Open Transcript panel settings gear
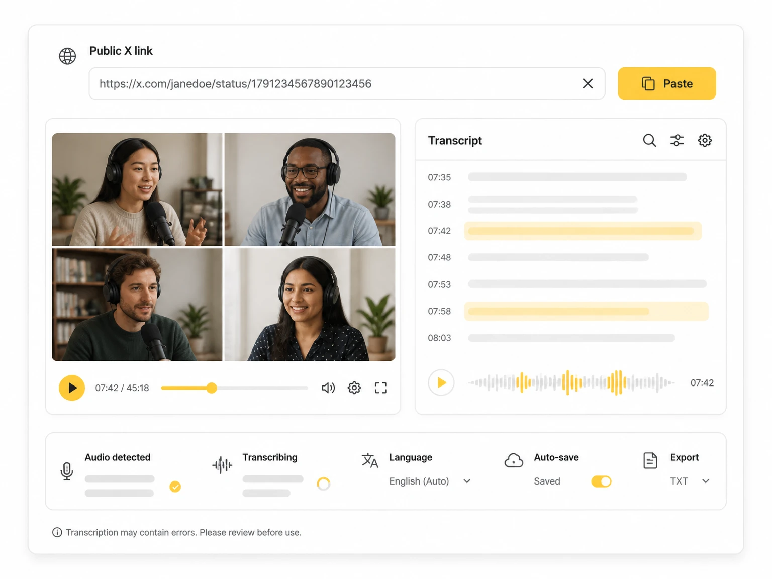The height and width of the screenshot is (579, 772). 705,140
